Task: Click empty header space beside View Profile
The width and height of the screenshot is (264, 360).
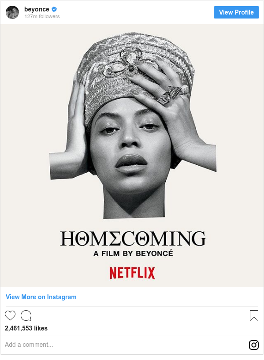Action: [x=138, y=12]
